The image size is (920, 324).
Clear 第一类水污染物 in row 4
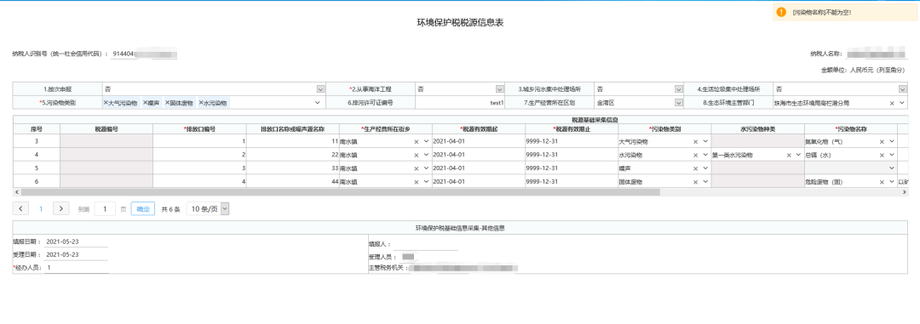point(789,156)
